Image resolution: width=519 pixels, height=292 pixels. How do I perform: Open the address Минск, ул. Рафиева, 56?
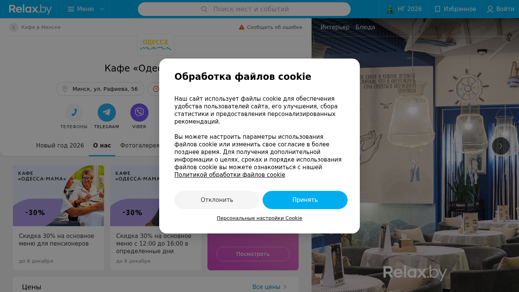(100, 89)
